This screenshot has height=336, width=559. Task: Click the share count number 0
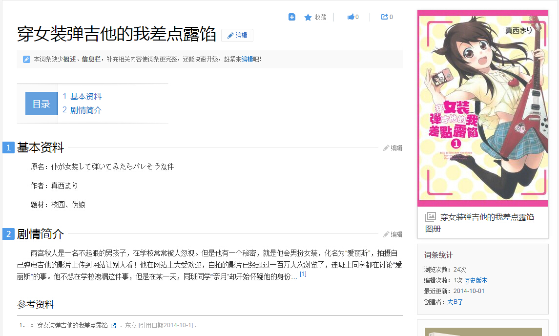[x=391, y=17]
